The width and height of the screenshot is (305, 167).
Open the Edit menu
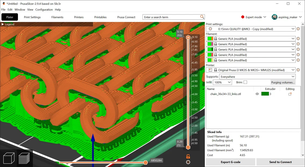pos(10,9)
